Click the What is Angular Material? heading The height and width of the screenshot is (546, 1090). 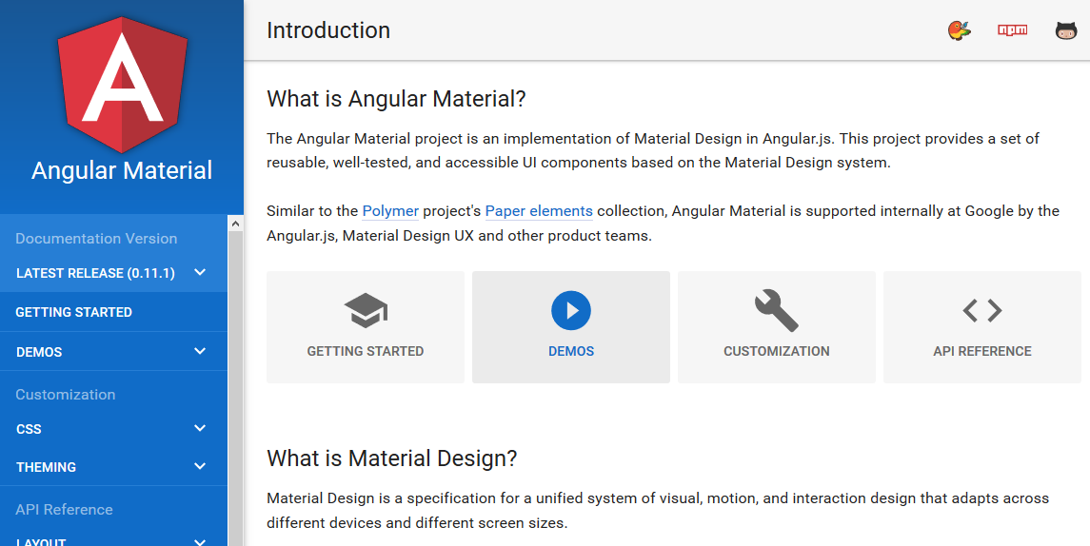(x=396, y=99)
